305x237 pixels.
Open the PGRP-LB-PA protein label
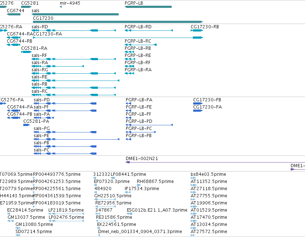pyautogui.click(x=139, y=100)
